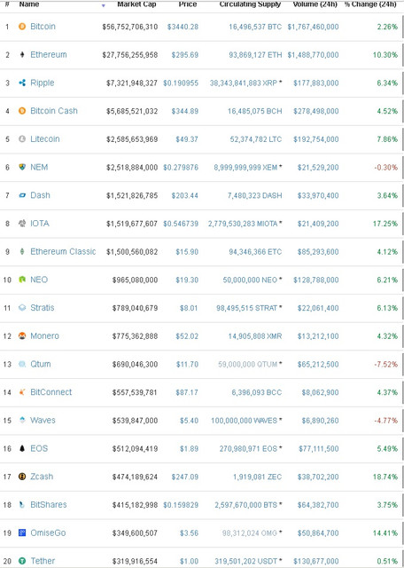The height and width of the screenshot is (568, 404).
Task: Click the Ripple logo icon
Action: pyautogui.click(x=22, y=83)
